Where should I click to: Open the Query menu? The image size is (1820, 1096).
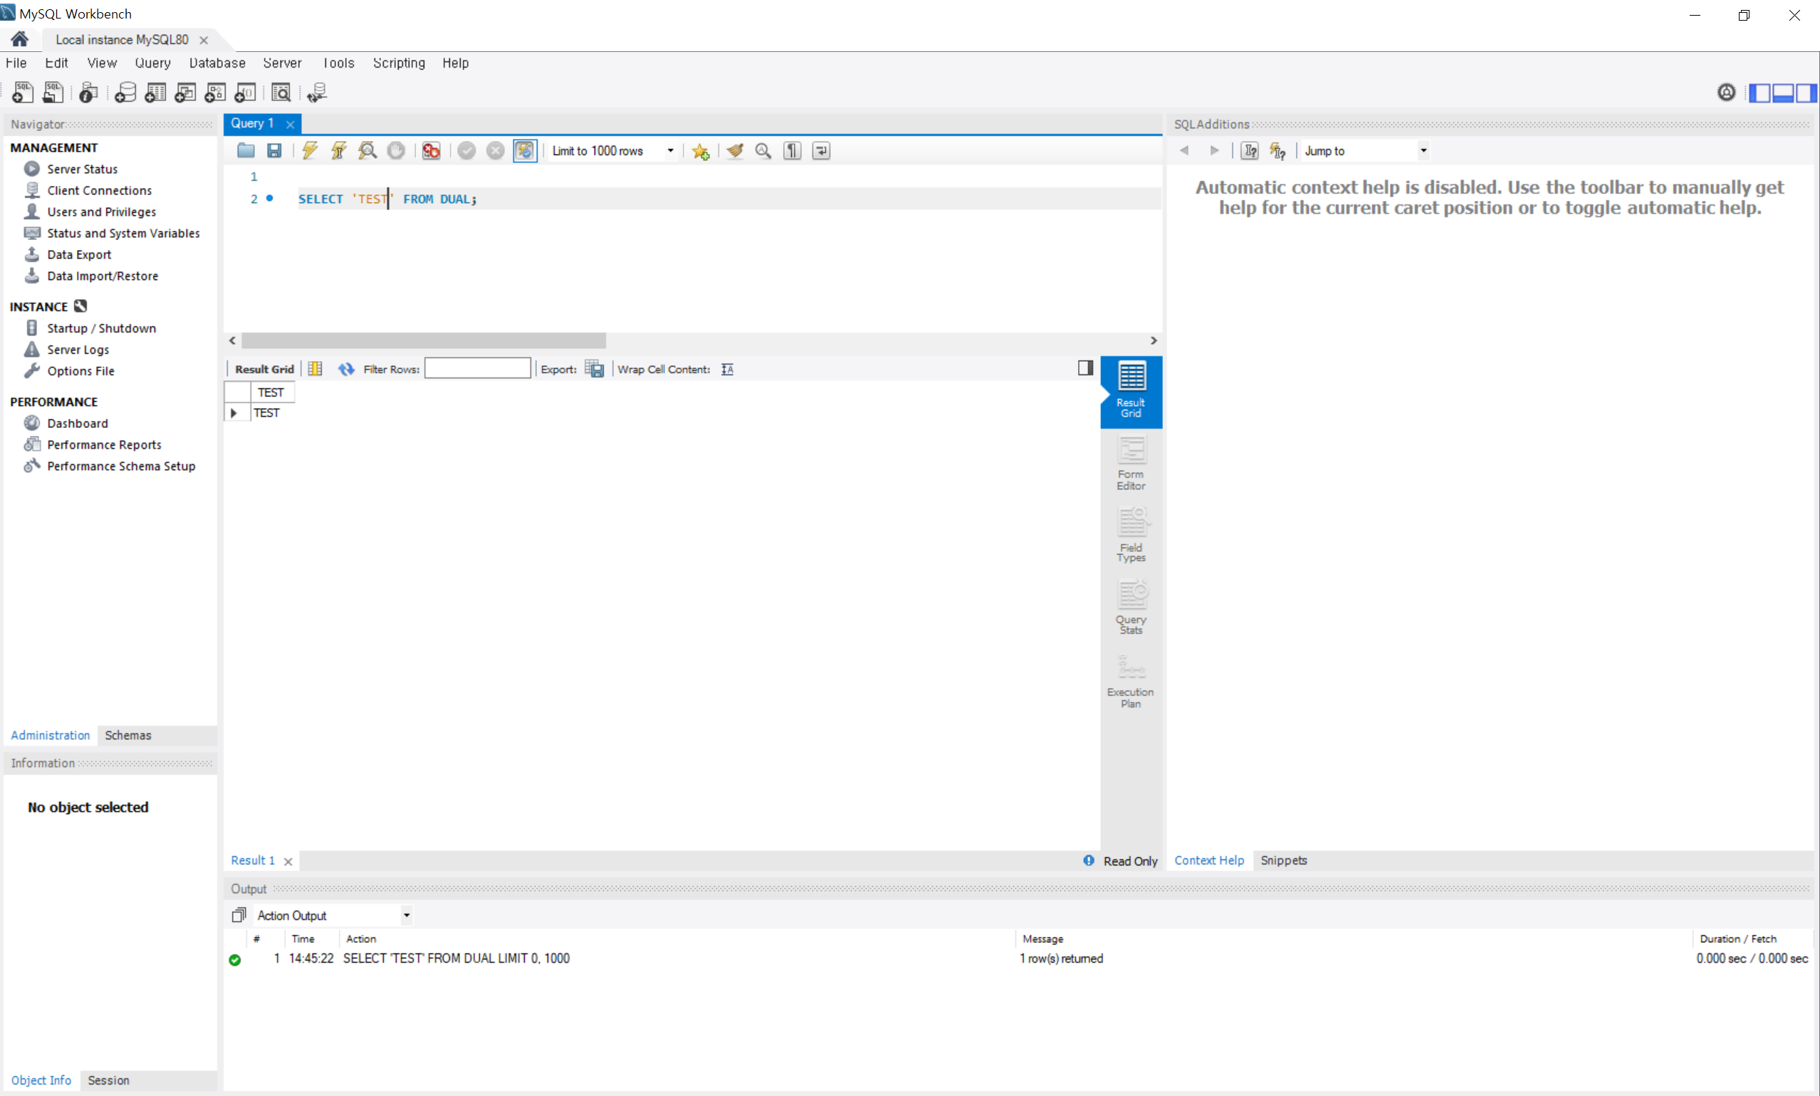(153, 63)
